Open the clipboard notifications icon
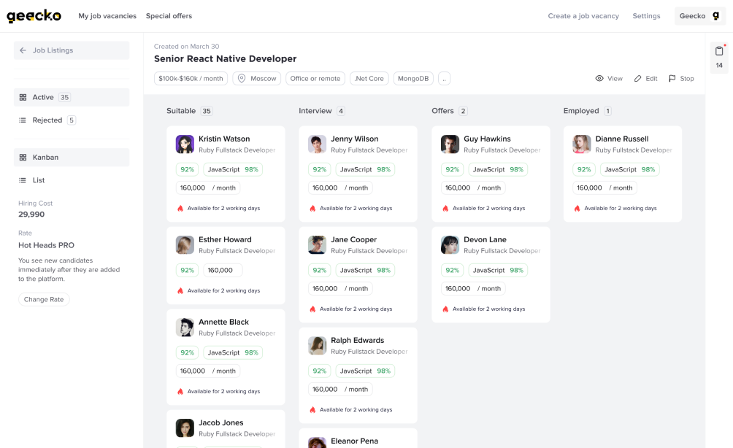The image size is (733, 448). (719, 50)
